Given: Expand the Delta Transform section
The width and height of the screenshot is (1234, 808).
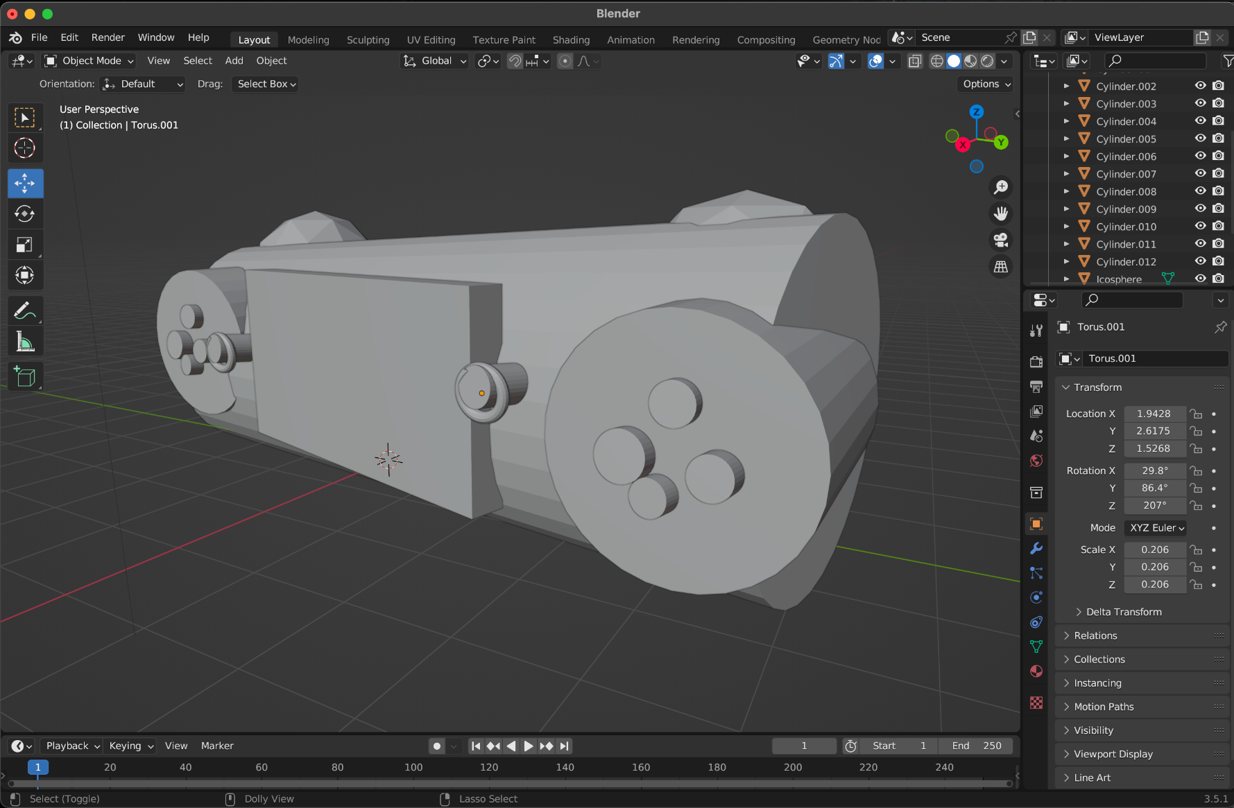Looking at the screenshot, I should pos(1123,612).
